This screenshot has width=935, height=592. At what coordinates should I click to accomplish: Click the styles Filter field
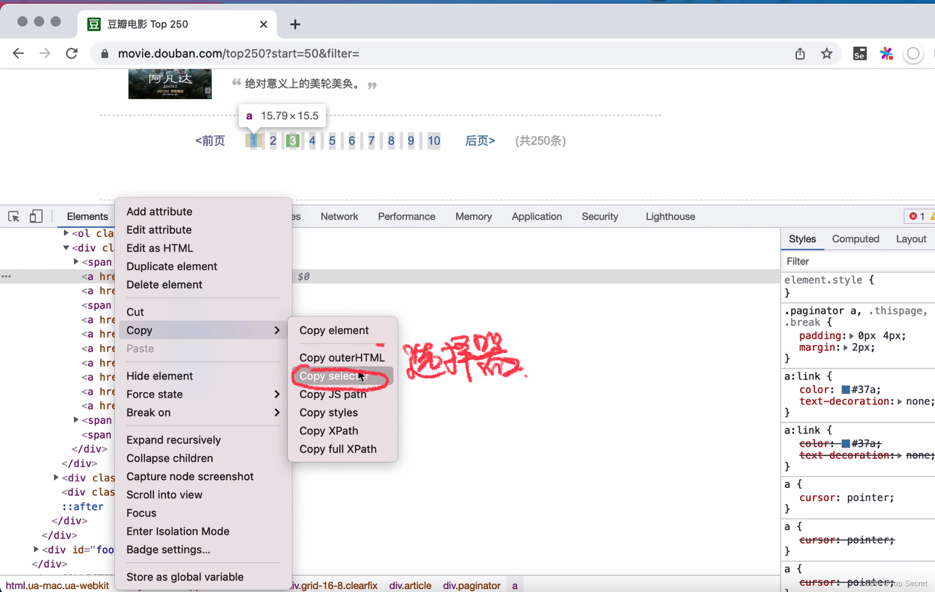coord(858,261)
